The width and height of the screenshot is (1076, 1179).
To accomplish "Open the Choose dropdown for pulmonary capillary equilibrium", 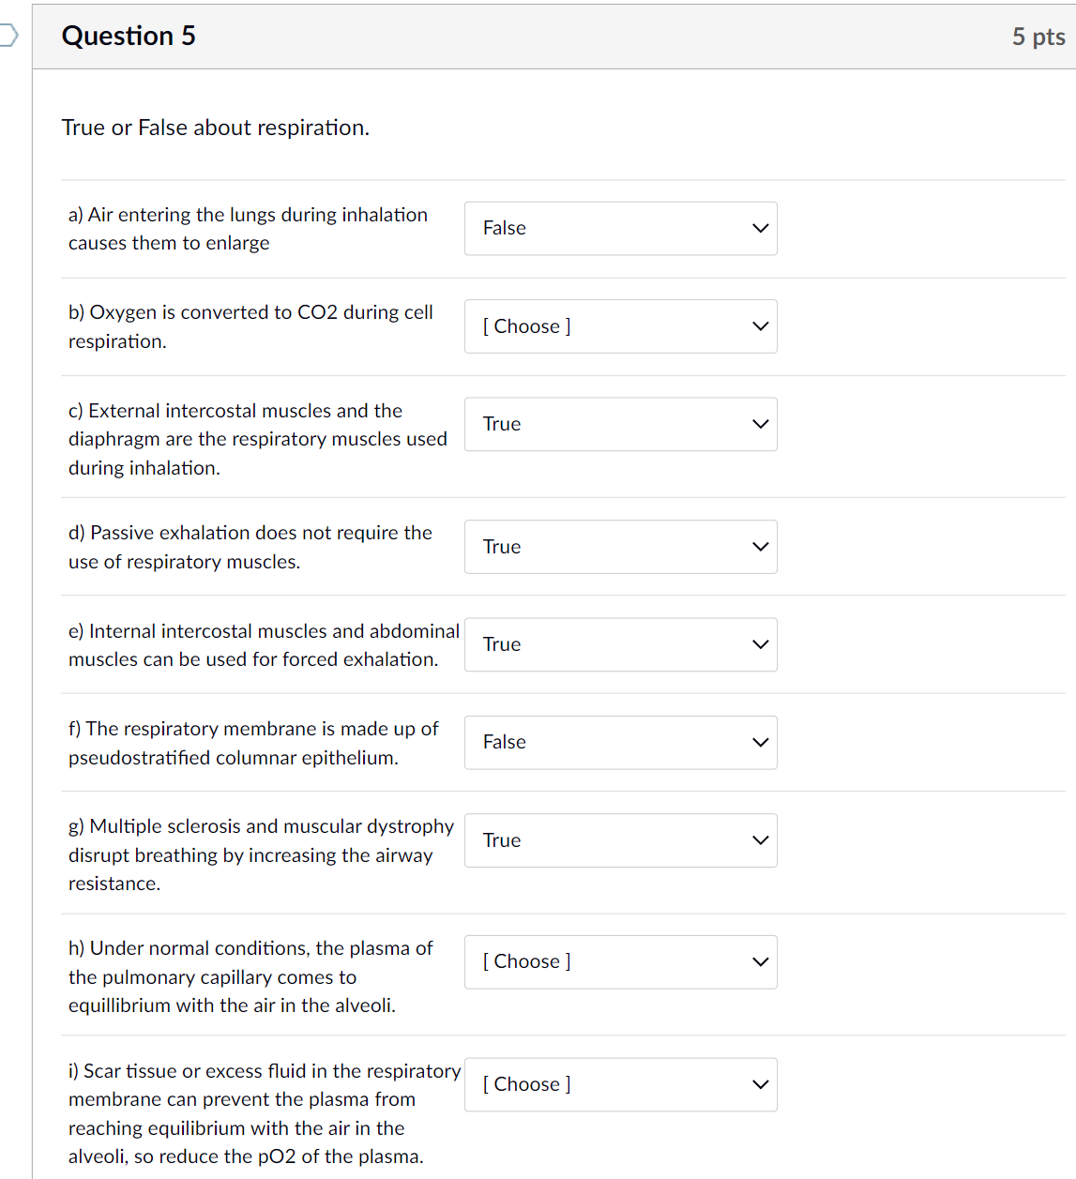I will (620, 961).
